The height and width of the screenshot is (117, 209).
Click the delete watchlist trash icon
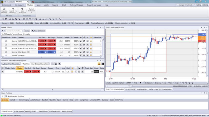(56, 64)
